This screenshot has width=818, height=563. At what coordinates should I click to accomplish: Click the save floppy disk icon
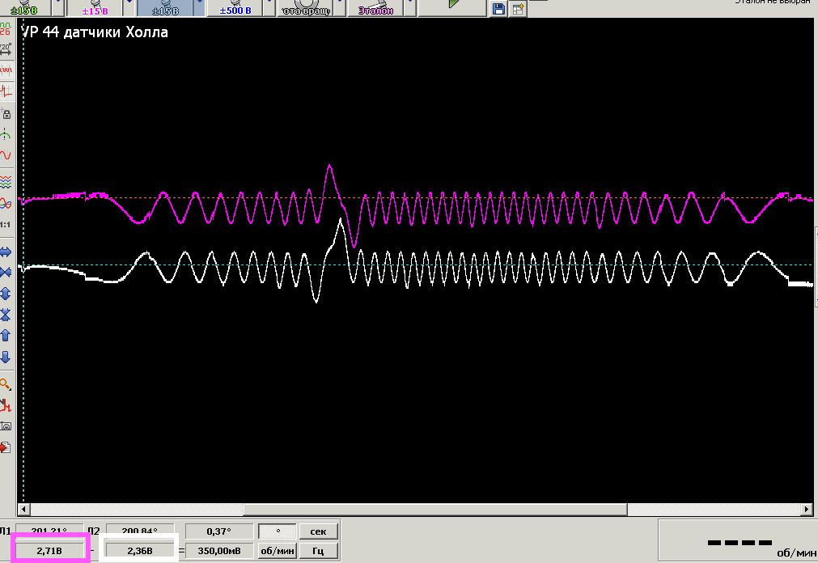click(499, 9)
